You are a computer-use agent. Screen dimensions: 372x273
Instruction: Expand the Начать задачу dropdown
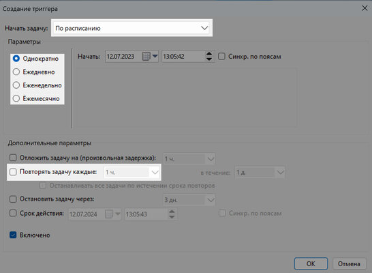pos(131,28)
